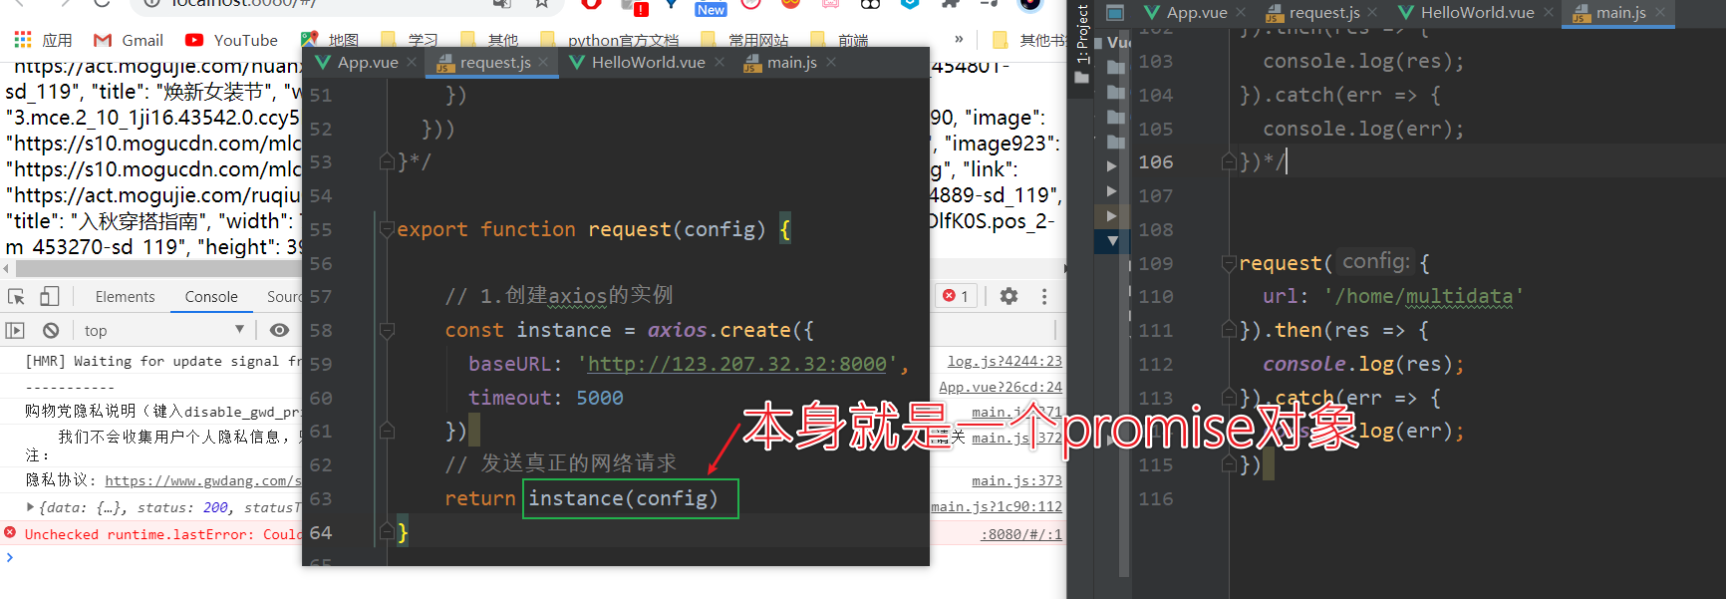The image size is (1726, 599).
Task: Open the YouTube bookmark
Action: pyautogui.click(x=231, y=40)
